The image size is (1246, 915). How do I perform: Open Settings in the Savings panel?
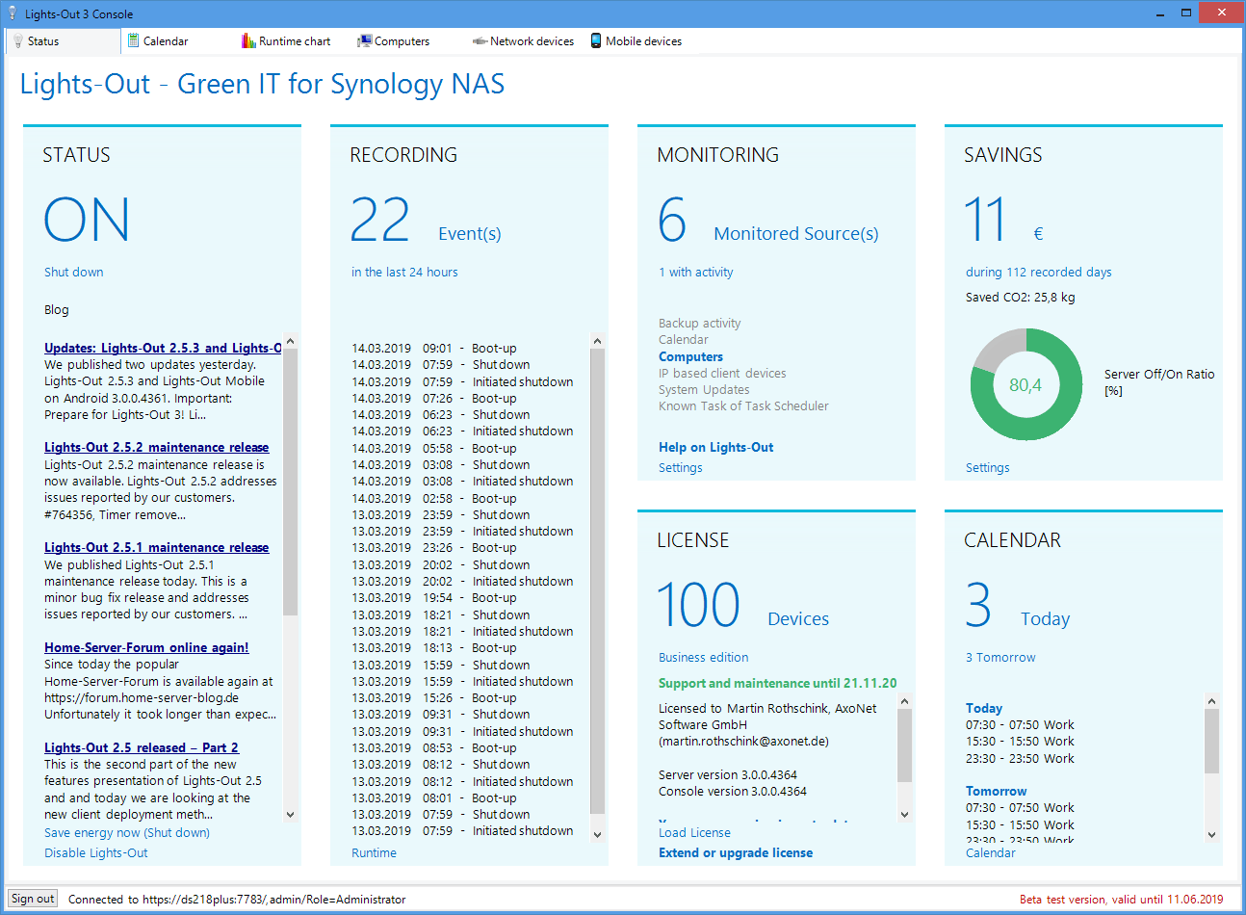pos(987,467)
